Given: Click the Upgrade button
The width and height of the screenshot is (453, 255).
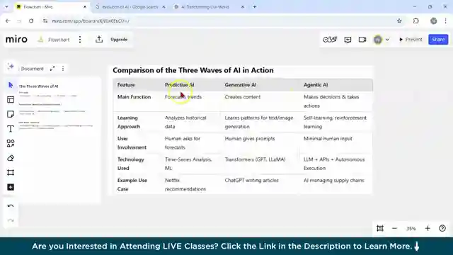Looking at the screenshot, I should [119, 40].
